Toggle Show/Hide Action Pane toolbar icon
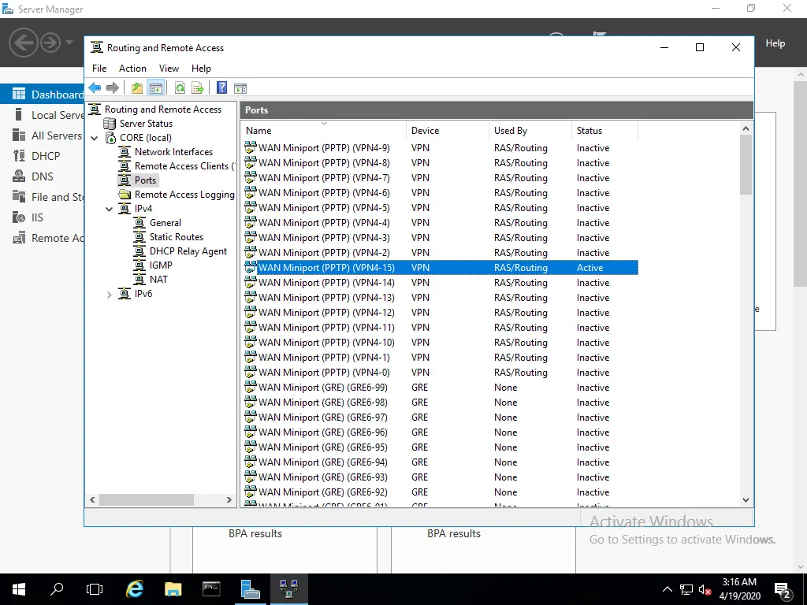The width and height of the screenshot is (807, 605). pos(240,88)
